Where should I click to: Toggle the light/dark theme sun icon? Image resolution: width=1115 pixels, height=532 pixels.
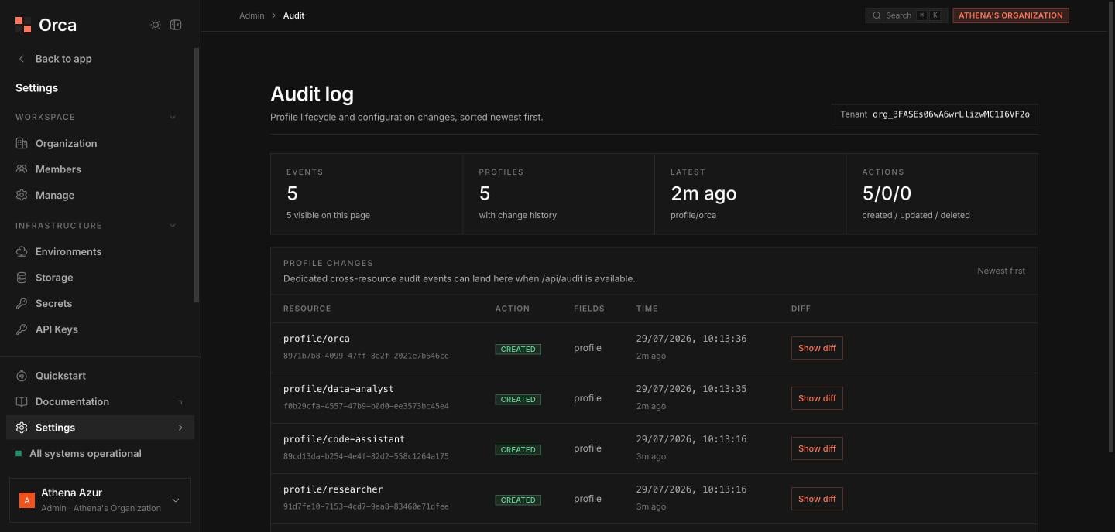(156, 25)
